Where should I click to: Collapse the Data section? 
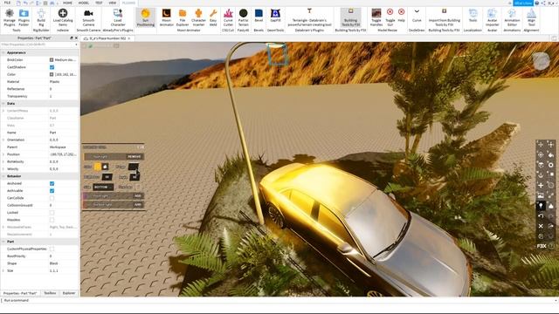coord(3,103)
